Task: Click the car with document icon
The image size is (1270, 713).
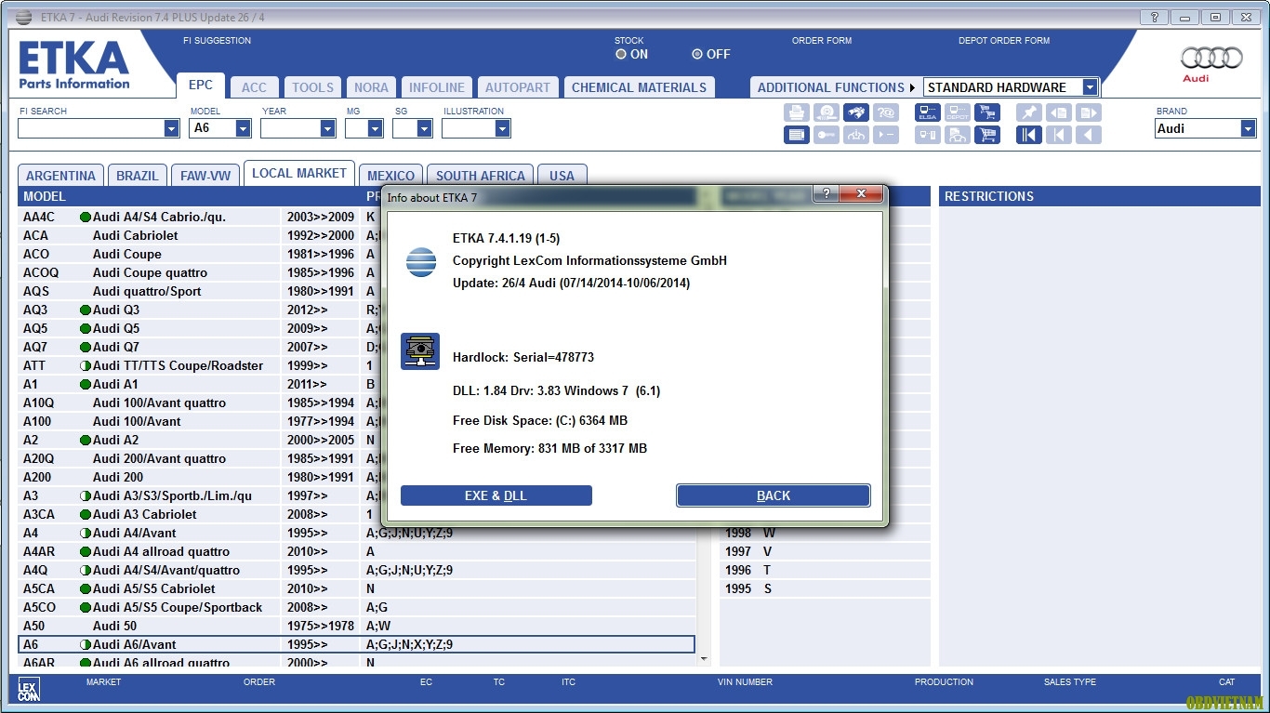Action: [958, 135]
